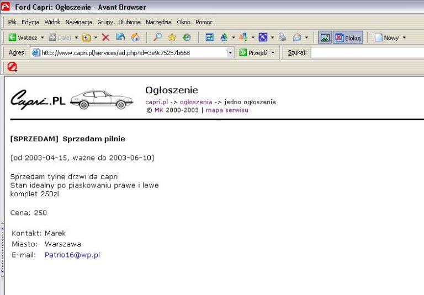424x295 pixels.
Task: Open the Plik menu
Action: click(13, 22)
